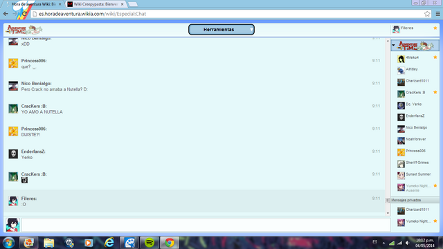
Task: Collapse the Adventure Time chat user list
Action: point(394,45)
